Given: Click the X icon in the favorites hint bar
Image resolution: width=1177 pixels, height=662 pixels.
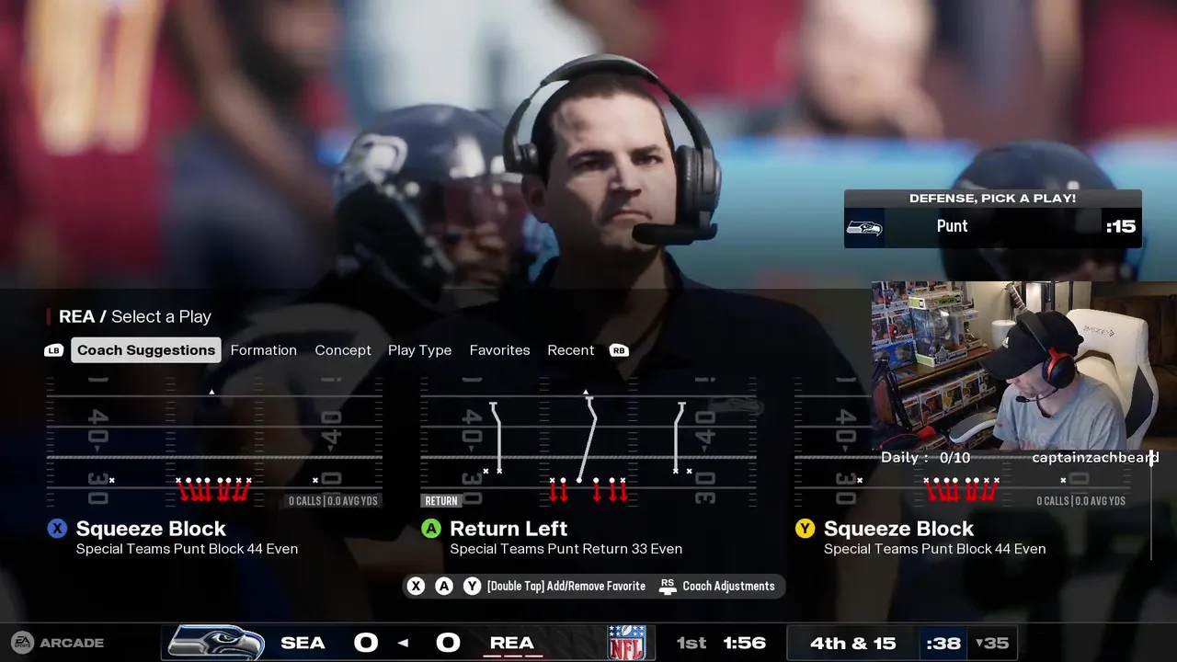Looking at the screenshot, I should (x=417, y=586).
